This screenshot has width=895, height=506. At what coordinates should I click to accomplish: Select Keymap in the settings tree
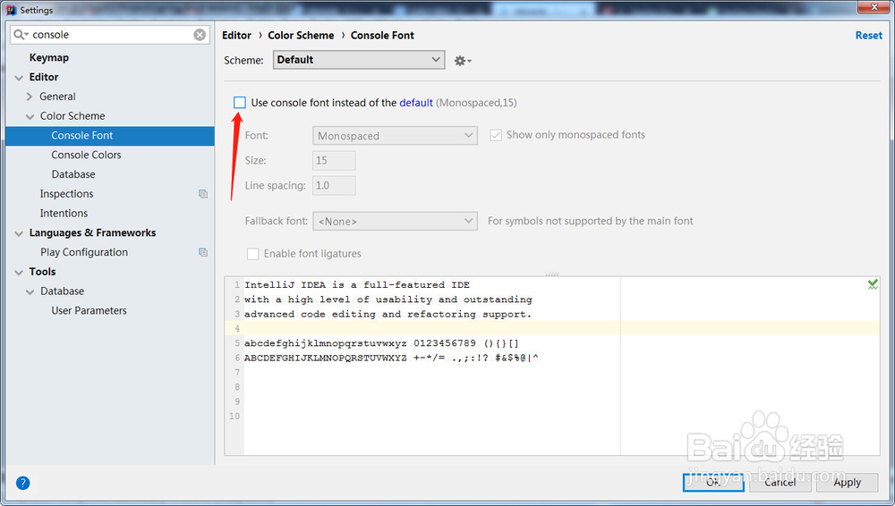tap(49, 57)
